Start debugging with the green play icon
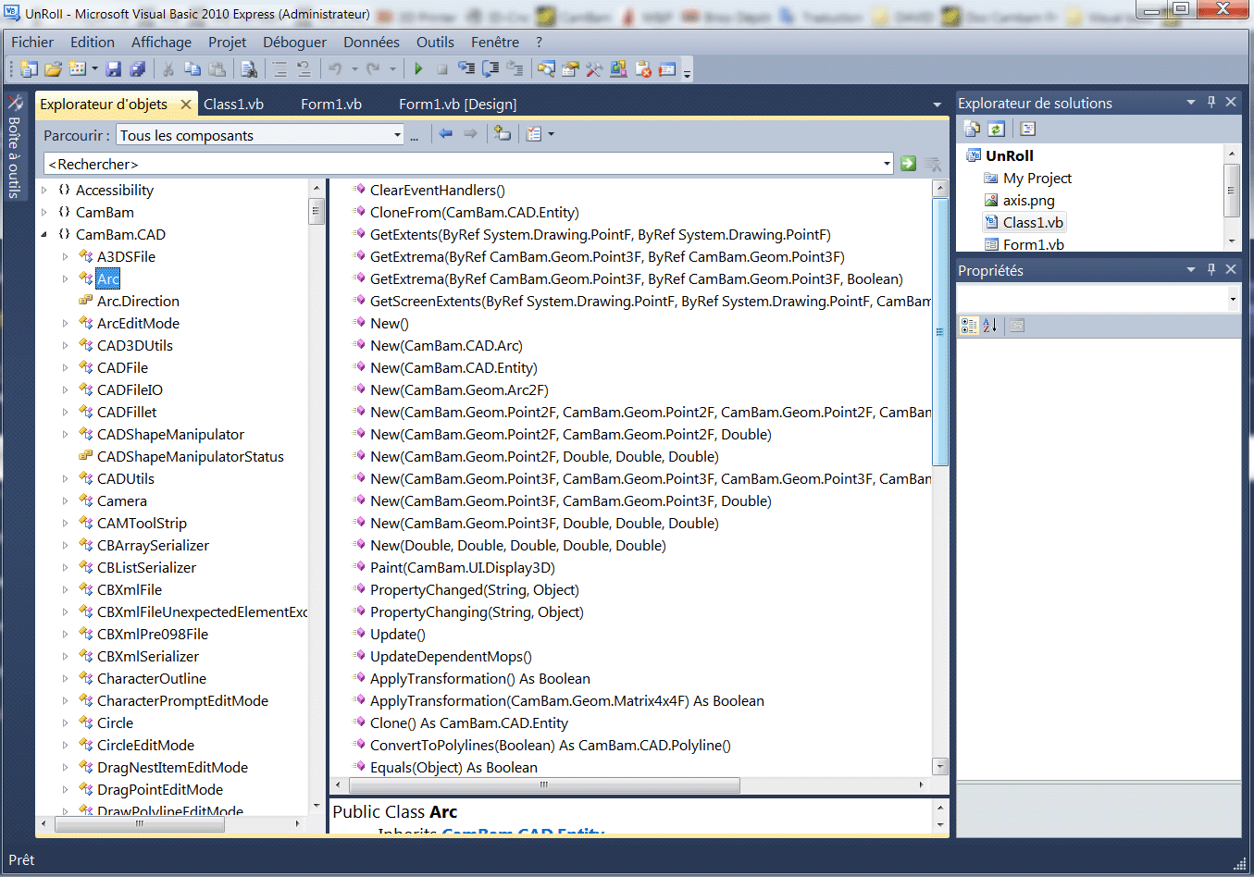 (418, 69)
